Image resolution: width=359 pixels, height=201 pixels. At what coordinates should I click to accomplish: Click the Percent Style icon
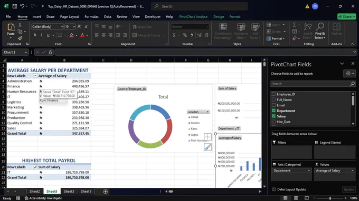pos(185,35)
